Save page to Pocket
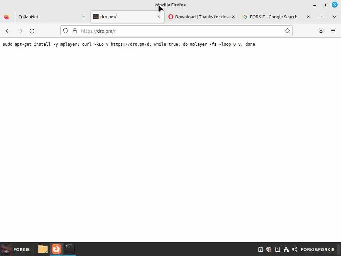 pyautogui.click(x=321, y=31)
